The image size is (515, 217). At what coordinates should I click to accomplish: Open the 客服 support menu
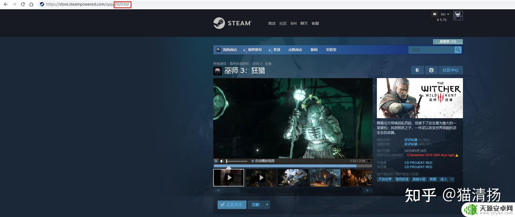315,23
